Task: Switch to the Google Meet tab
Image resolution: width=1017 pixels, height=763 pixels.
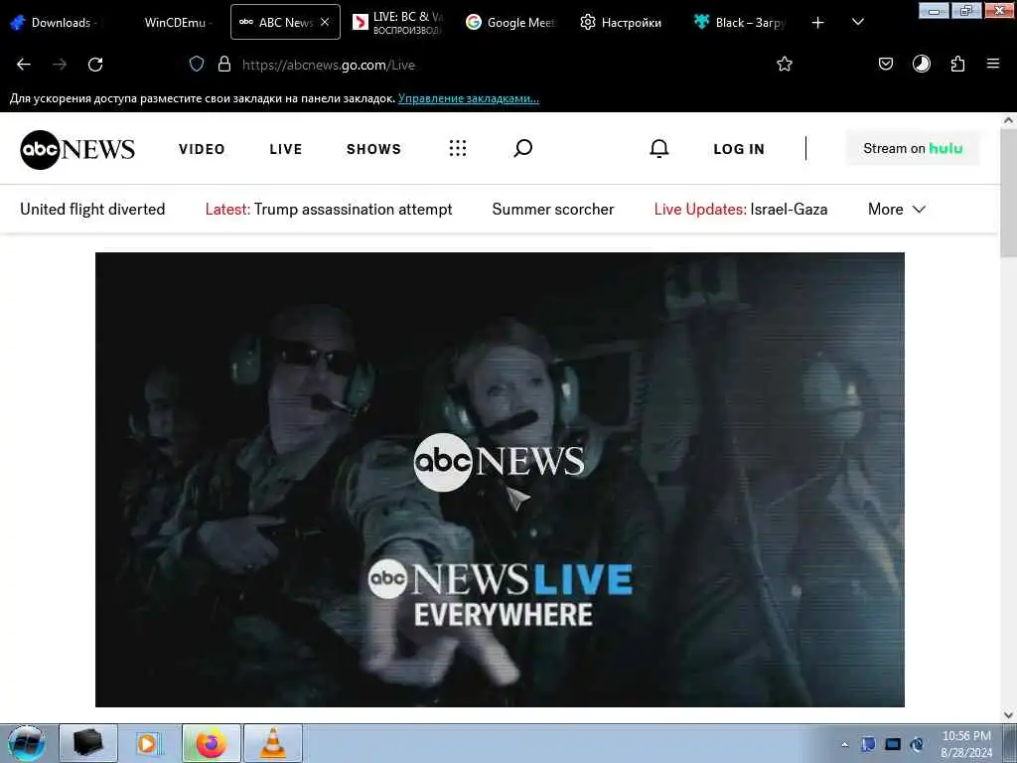Action: click(511, 23)
